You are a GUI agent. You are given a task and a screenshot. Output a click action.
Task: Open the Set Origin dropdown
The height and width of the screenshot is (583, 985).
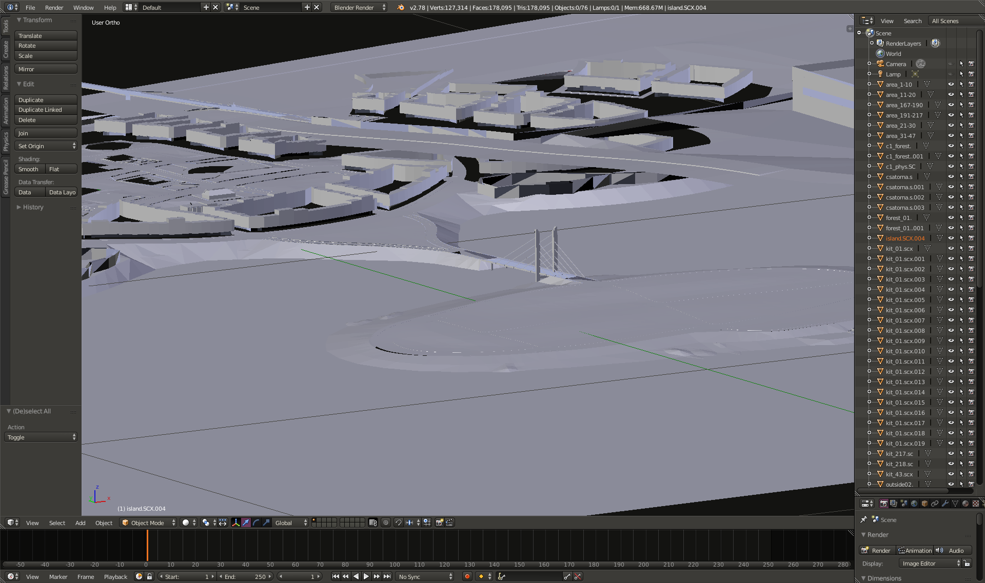tap(46, 146)
